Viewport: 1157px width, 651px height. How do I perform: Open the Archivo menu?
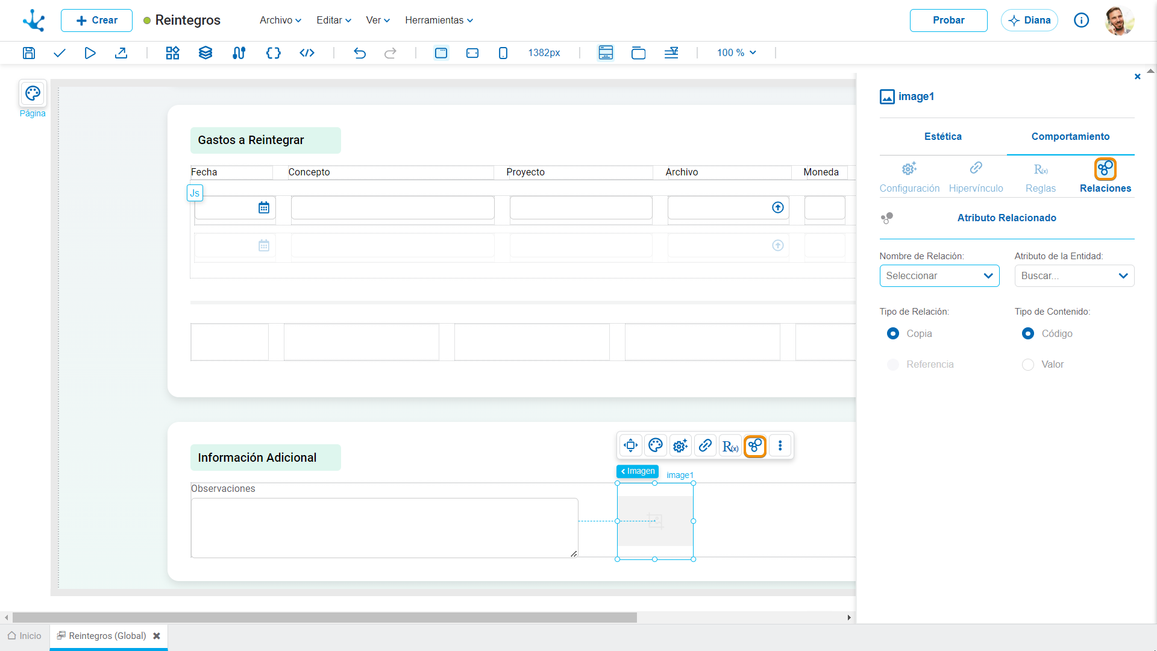coord(280,20)
